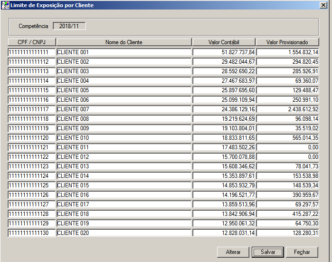Viewport: 332px width, 262px height.
Task: Select the provisioned value 415.287,22
Action: pyautogui.click(x=287, y=214)
